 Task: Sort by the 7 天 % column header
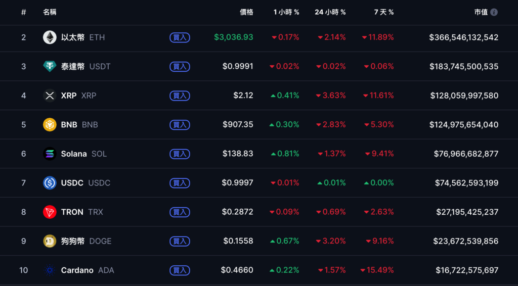[383, 12]
